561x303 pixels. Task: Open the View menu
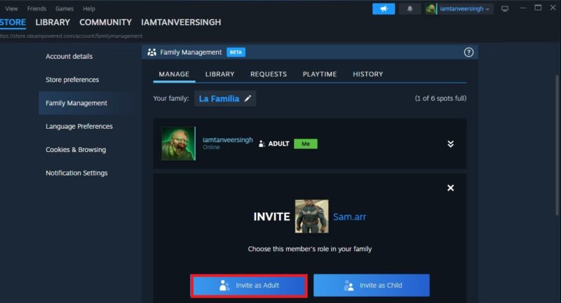point(11,8)
